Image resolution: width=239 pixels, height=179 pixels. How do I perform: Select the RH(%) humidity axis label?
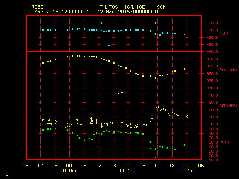click(x=225, y=142)
